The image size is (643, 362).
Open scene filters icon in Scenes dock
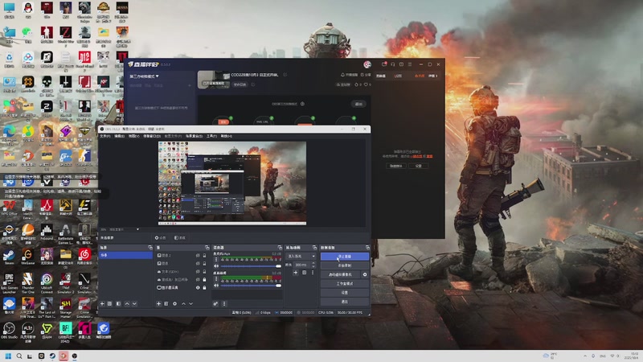click(x=118, y=304)
